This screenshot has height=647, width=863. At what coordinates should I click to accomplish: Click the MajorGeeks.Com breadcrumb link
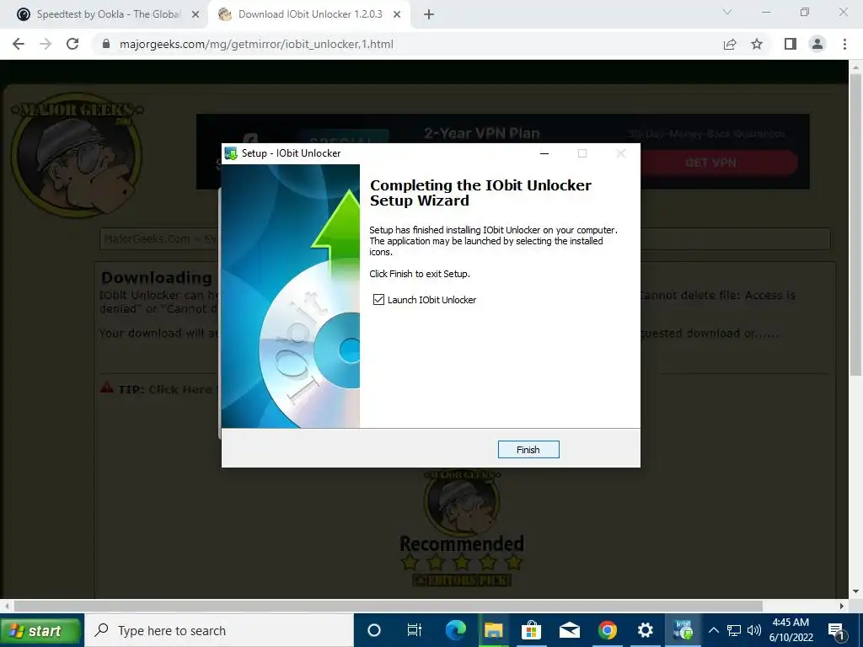pyautogui.click(x=147, y=239)
